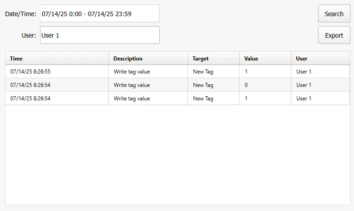Viewport: 354px width, 211px height.
Task: Select New Tag in the row with value 0
Action: coord(203,85)
